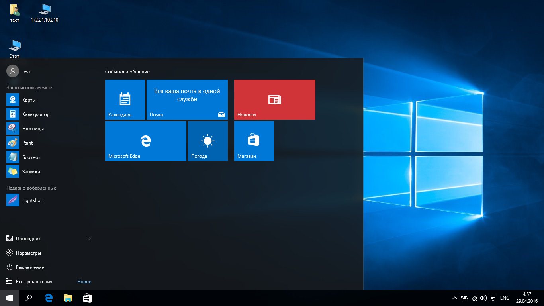The image size is (544, 306).
Task: Select the Этот компьютер desktop icon
Action: pyautogui.click(x=15, y=49)
